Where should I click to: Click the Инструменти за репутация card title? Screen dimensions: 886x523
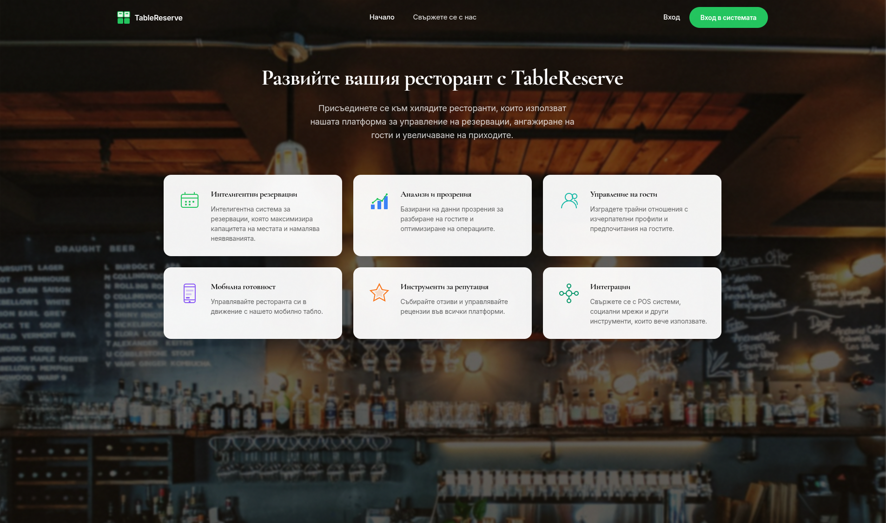point(444,287)
